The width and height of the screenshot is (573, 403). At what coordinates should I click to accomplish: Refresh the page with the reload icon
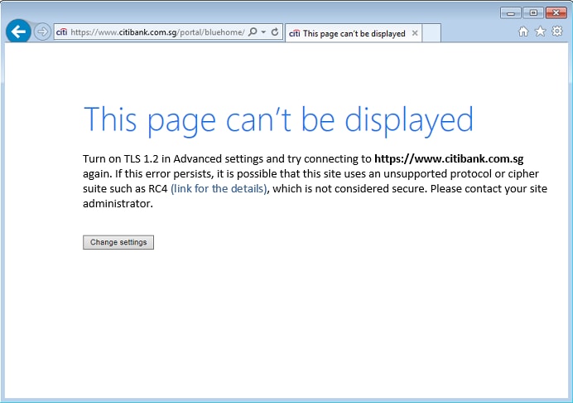click(275, 32)
